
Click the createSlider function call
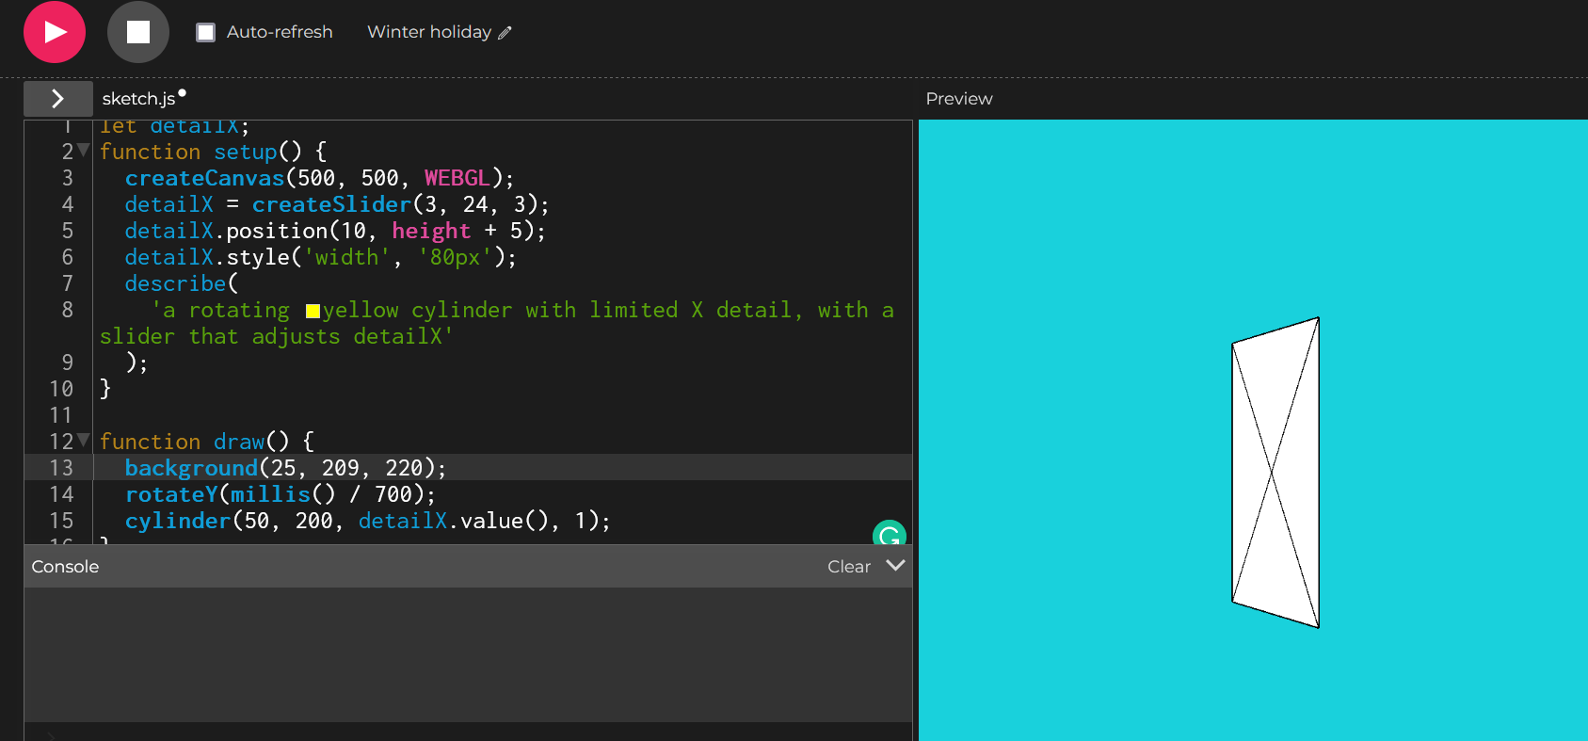[x=330, y=204]
